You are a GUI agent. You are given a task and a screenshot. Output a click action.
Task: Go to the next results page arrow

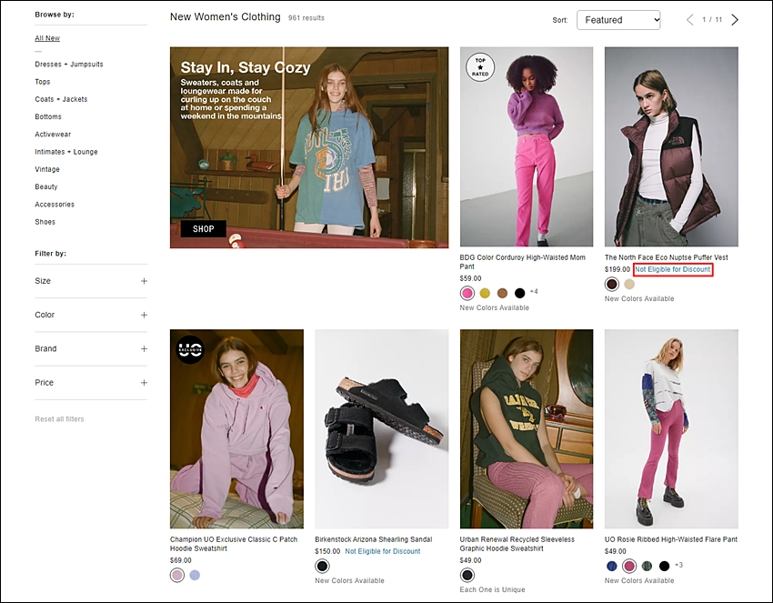pos(735,20)
